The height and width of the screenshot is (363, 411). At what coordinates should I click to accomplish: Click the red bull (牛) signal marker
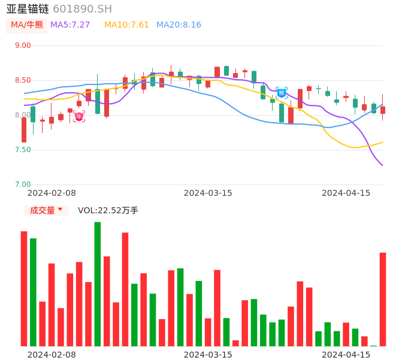click(79, 117)
